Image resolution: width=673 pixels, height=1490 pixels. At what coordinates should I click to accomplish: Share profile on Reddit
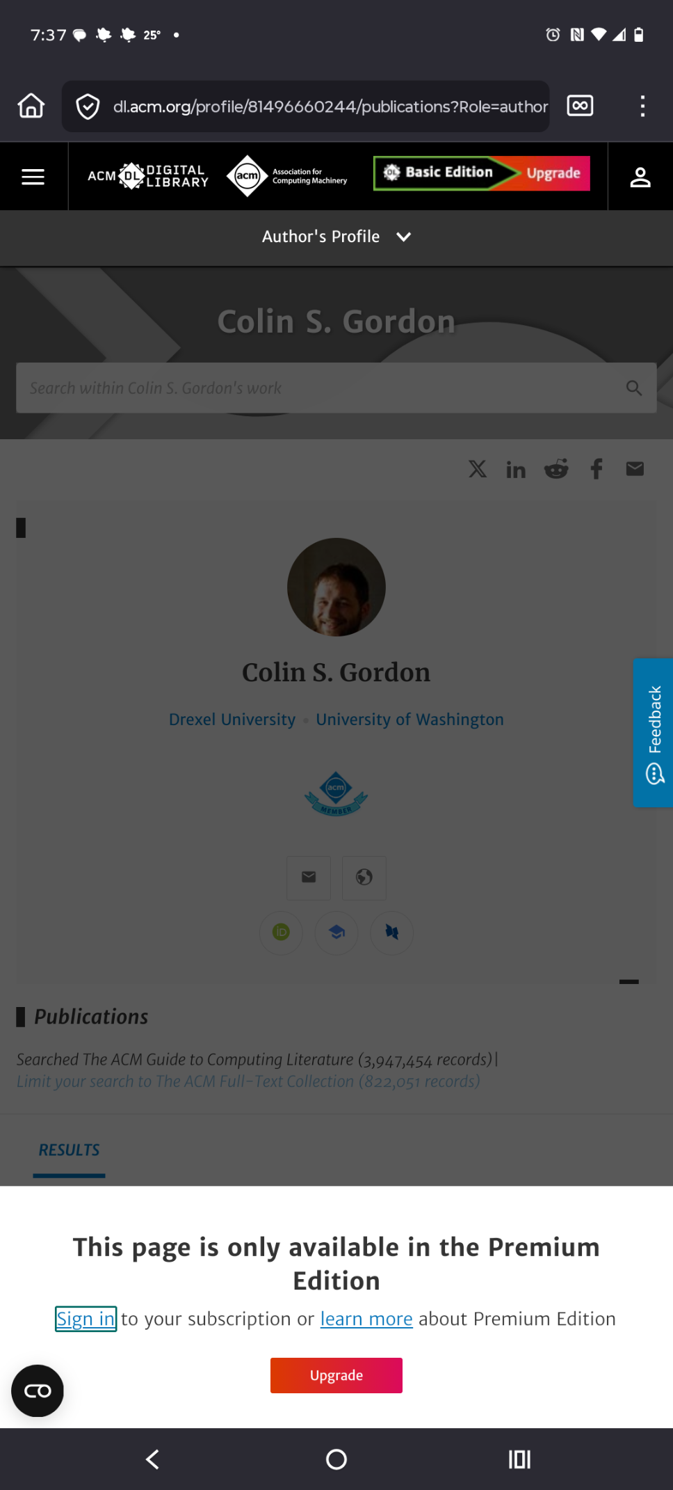[556, 469]
